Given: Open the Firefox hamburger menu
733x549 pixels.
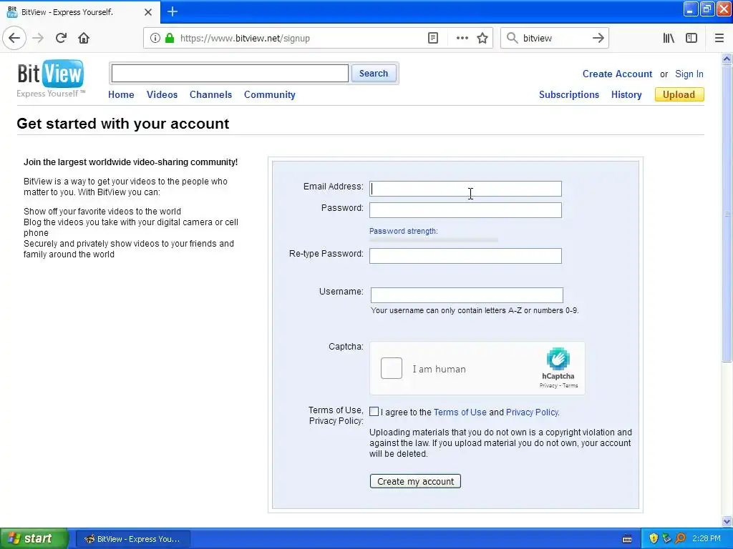Looking at the screenshot, I should 719,38.
